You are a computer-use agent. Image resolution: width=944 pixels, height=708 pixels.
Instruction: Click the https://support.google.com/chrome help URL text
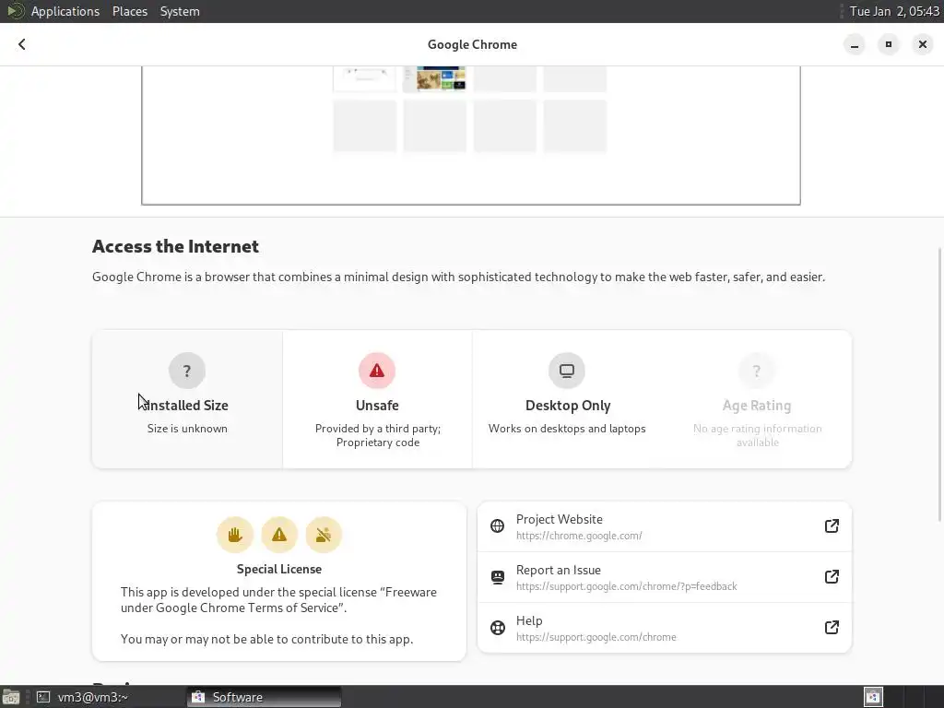pos(596,637)
